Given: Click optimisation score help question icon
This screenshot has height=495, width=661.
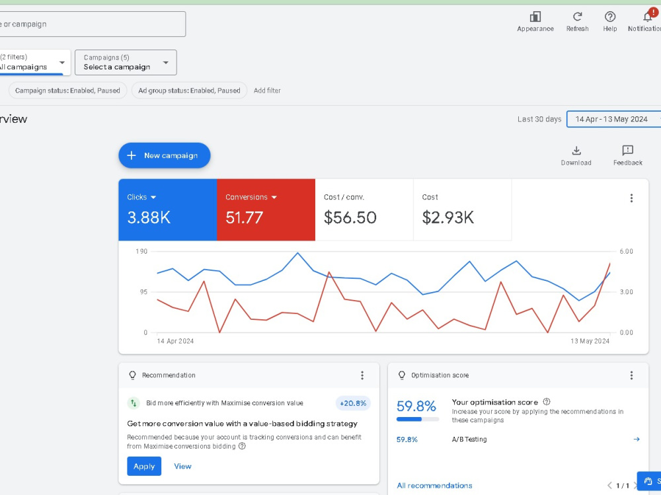Looking at the screenshot, I should pos(547,402).
